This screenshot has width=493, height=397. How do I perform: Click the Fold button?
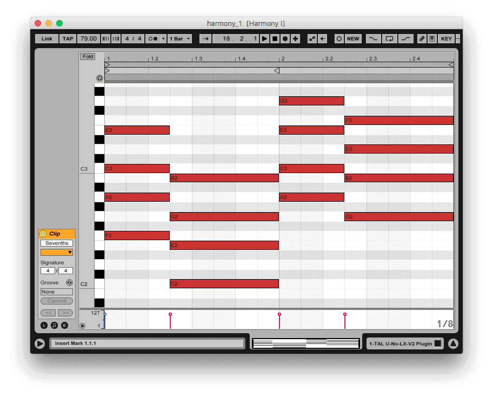click(88, 56)
